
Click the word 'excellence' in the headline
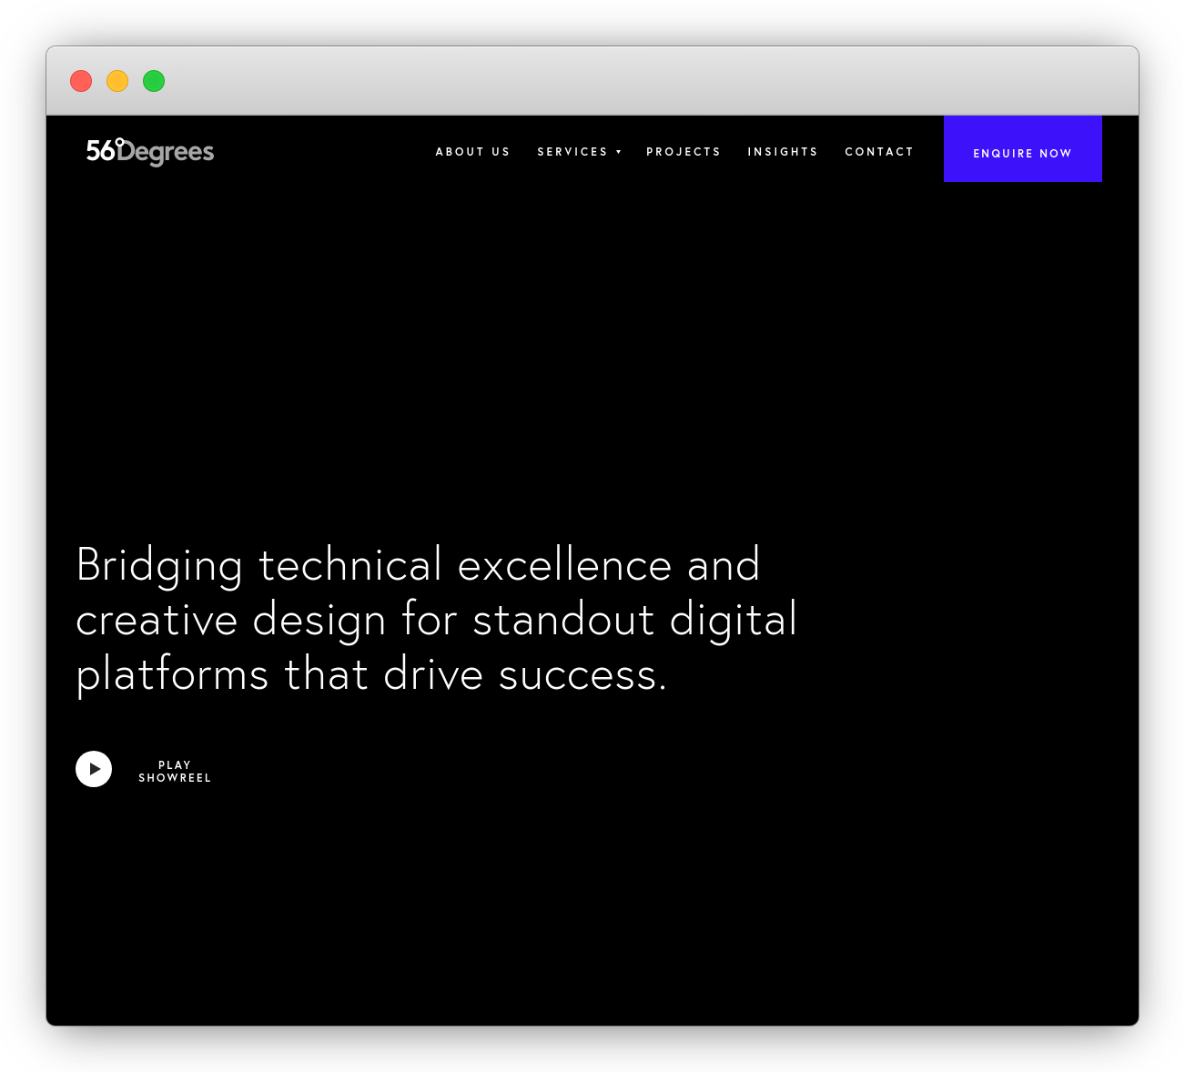[564, 565]
